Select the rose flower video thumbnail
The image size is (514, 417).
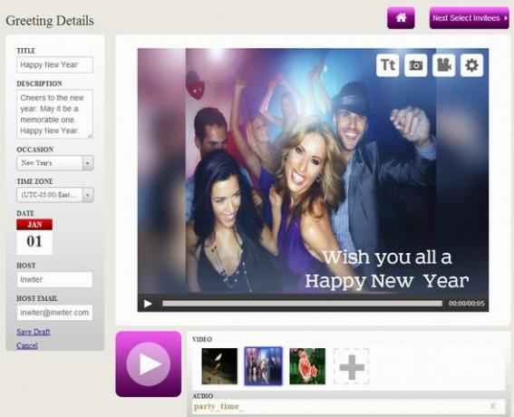tap(307, 366)
